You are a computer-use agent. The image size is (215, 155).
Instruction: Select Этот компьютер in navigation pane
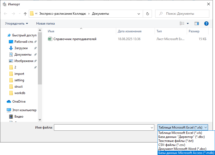coord(24,110)
